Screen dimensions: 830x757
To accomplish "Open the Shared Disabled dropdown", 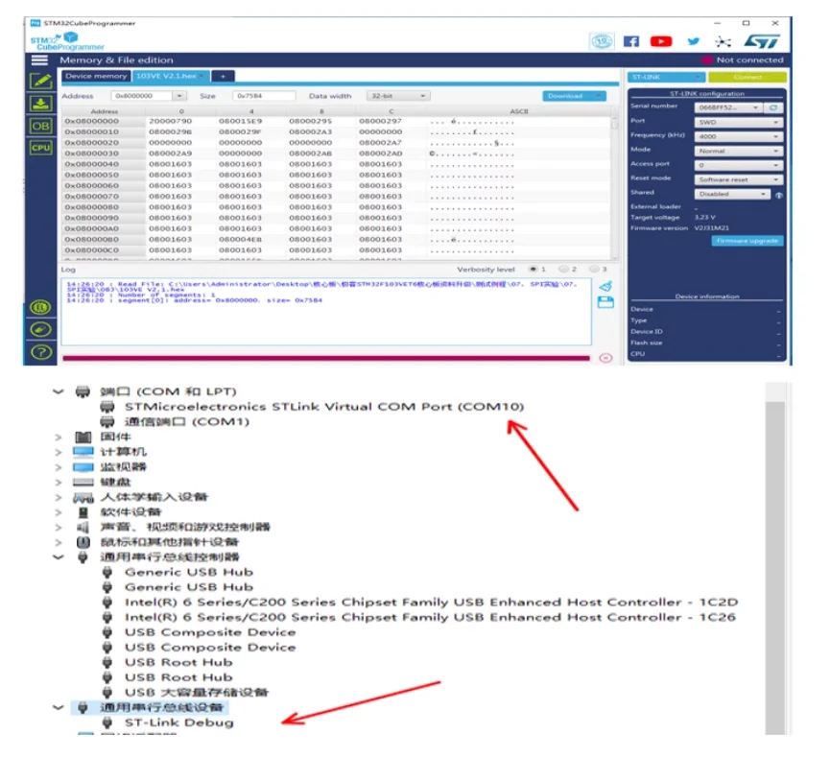I will (x=732, y=194).
